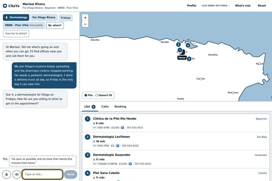
Task: Click the Dorado label on map
Action: pyautogui.click(x=165, y=42)
